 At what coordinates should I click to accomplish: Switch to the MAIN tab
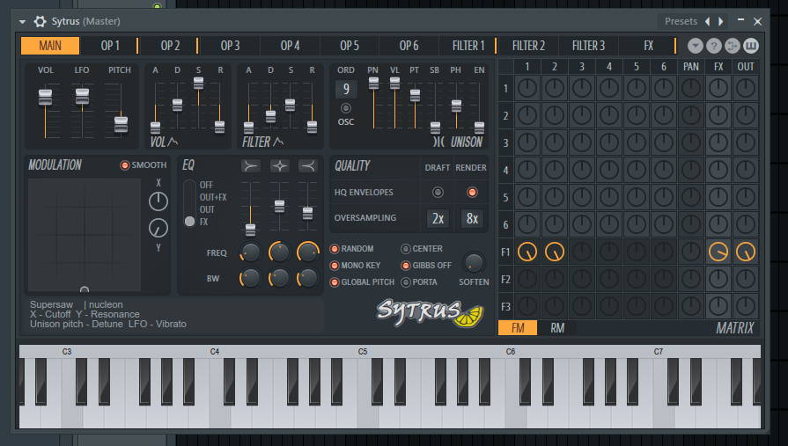click(x=50, y=46)
